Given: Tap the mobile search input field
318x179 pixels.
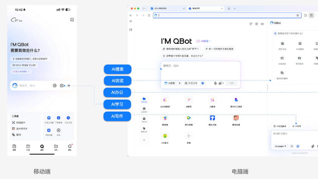Looking at the screenshot, I should [x=42, y=86].
